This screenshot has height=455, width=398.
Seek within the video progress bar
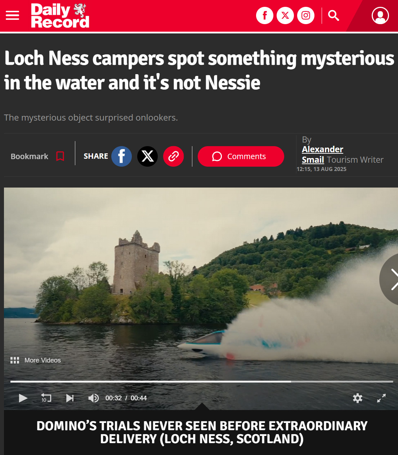point(202,381)
